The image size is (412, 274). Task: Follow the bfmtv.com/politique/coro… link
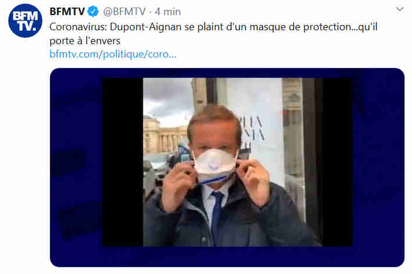click(113, 54)
